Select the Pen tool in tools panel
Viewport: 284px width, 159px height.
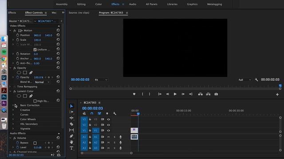point(71,136)
